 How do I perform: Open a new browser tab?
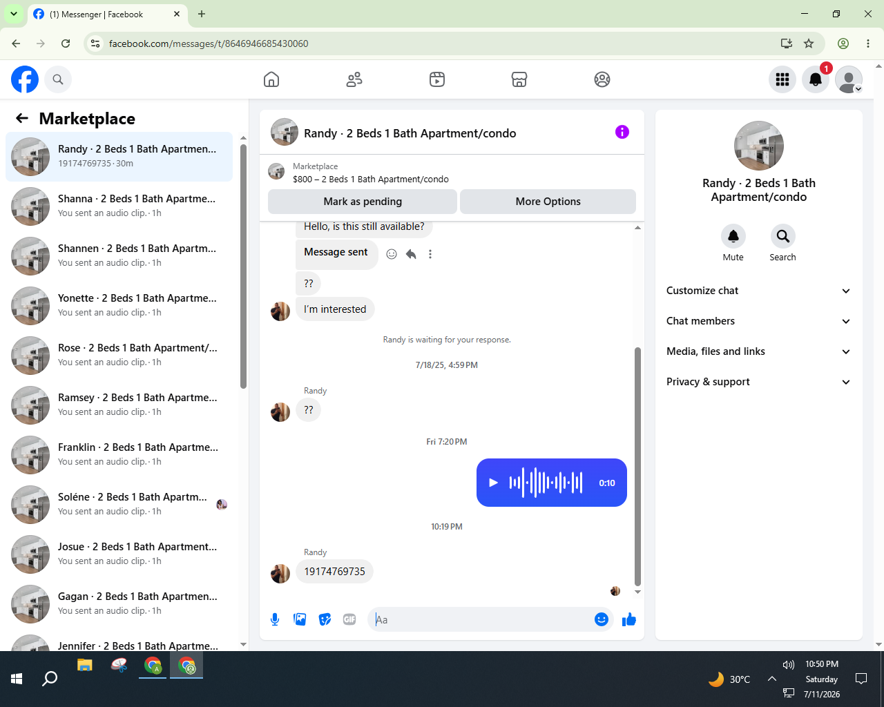click(202, 14)
